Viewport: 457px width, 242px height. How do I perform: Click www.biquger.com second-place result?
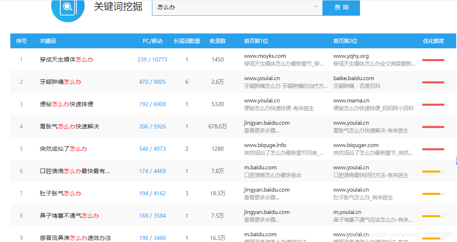click(x=356, y=145)
